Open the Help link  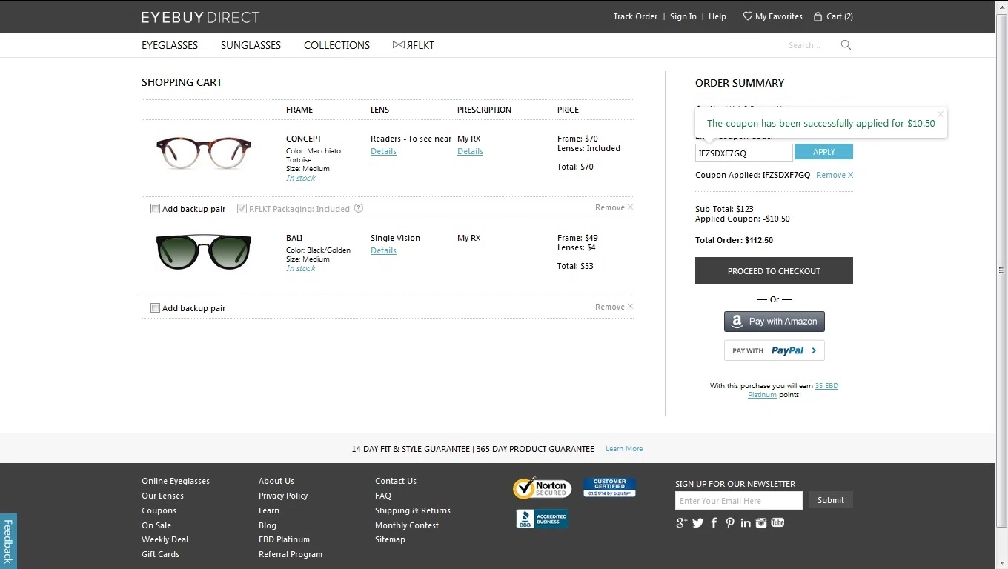(x=717, y=16)
